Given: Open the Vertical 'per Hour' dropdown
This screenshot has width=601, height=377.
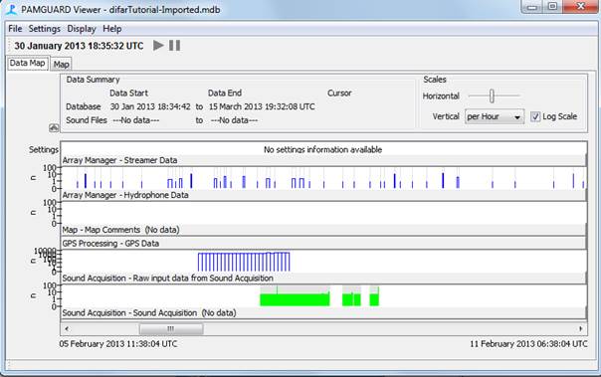Looking at the screenshot, I should pyautogui.click(x=495, y=116).
